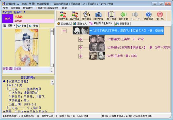Open the 帮助 menu
173x120 pixels.
tap(64, 8)
